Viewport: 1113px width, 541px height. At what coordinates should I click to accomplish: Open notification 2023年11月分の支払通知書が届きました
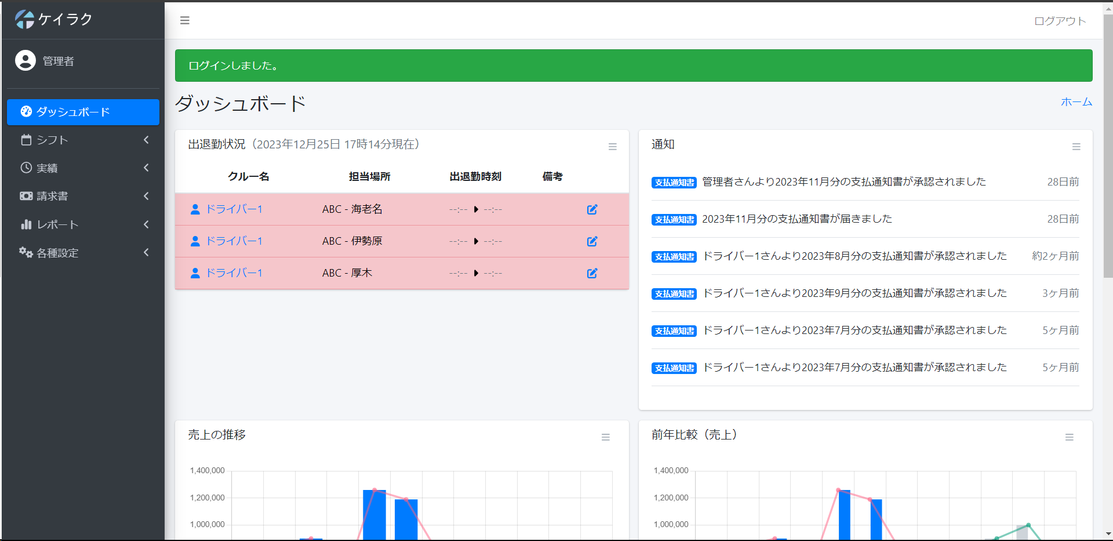click(797, 219)
